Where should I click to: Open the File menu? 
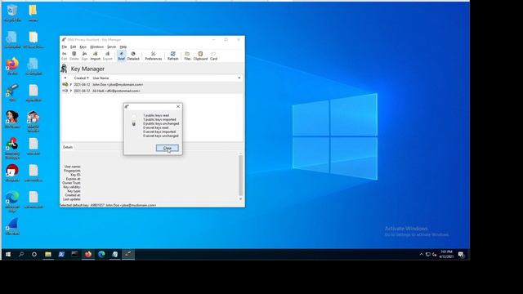[x=65, y=47]
